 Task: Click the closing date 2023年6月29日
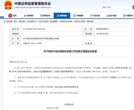coord(53,108)
